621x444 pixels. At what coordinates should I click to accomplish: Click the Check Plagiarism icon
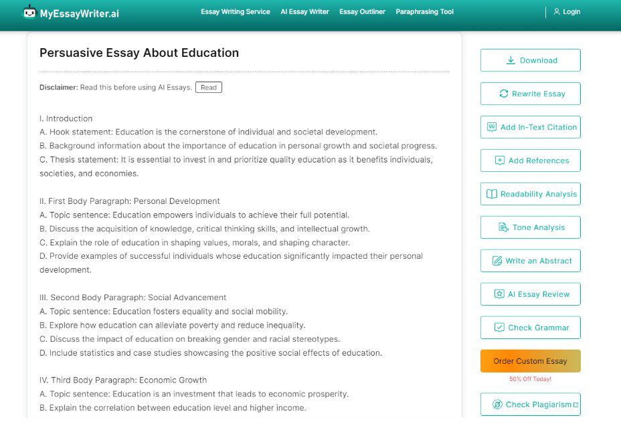[497, 405]
